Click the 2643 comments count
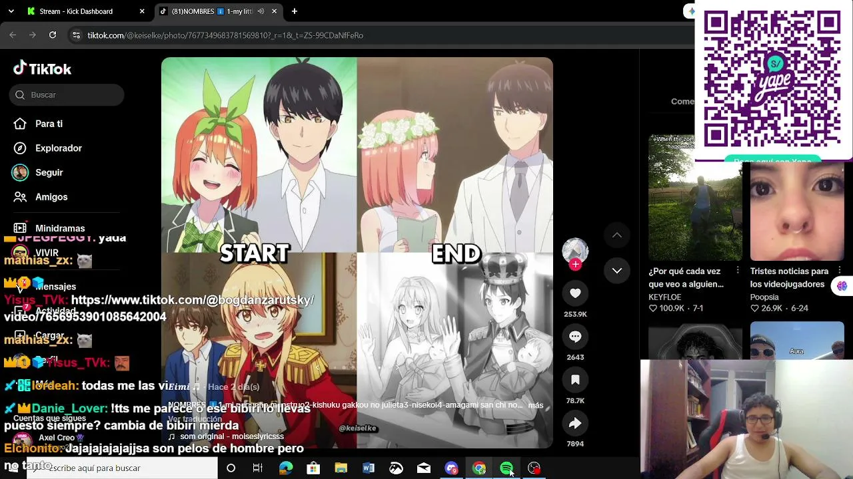This screenshot has height=479, width=853. [x=575, y=357]
